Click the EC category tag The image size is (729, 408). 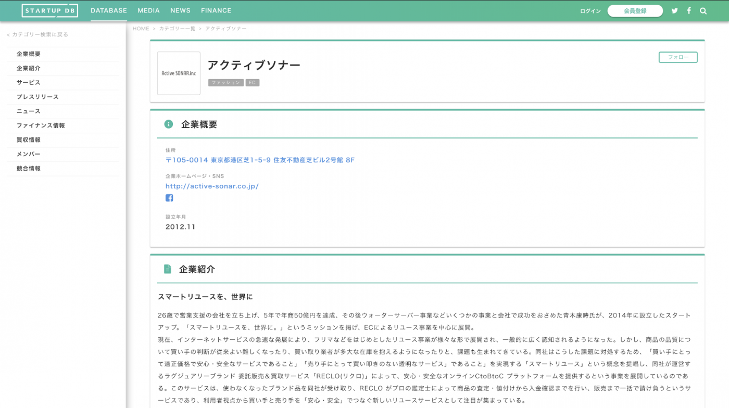(x=253, y=83)
